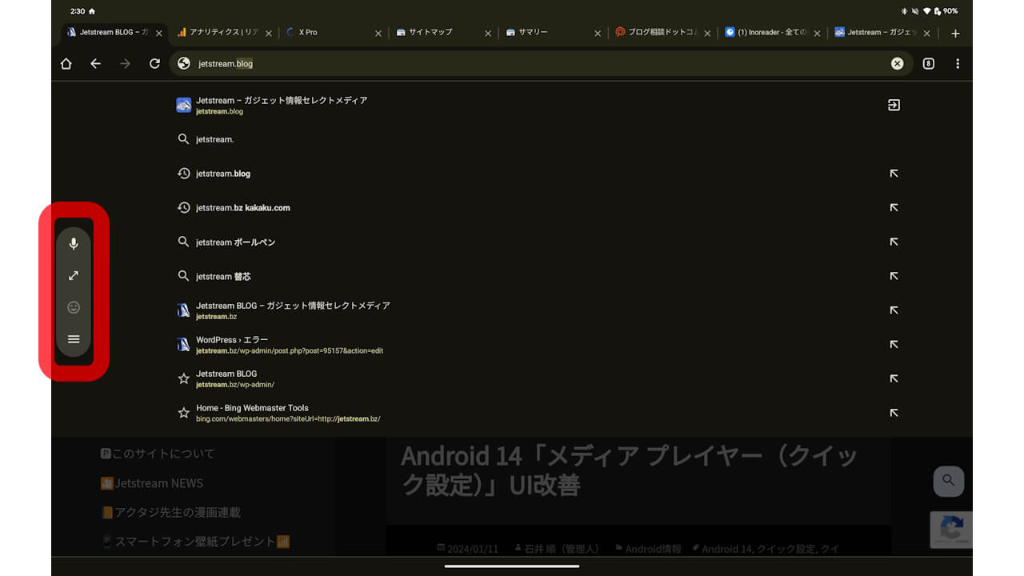Fill in jetstream.bz kakaku.com using its arrow

point(894,208)
